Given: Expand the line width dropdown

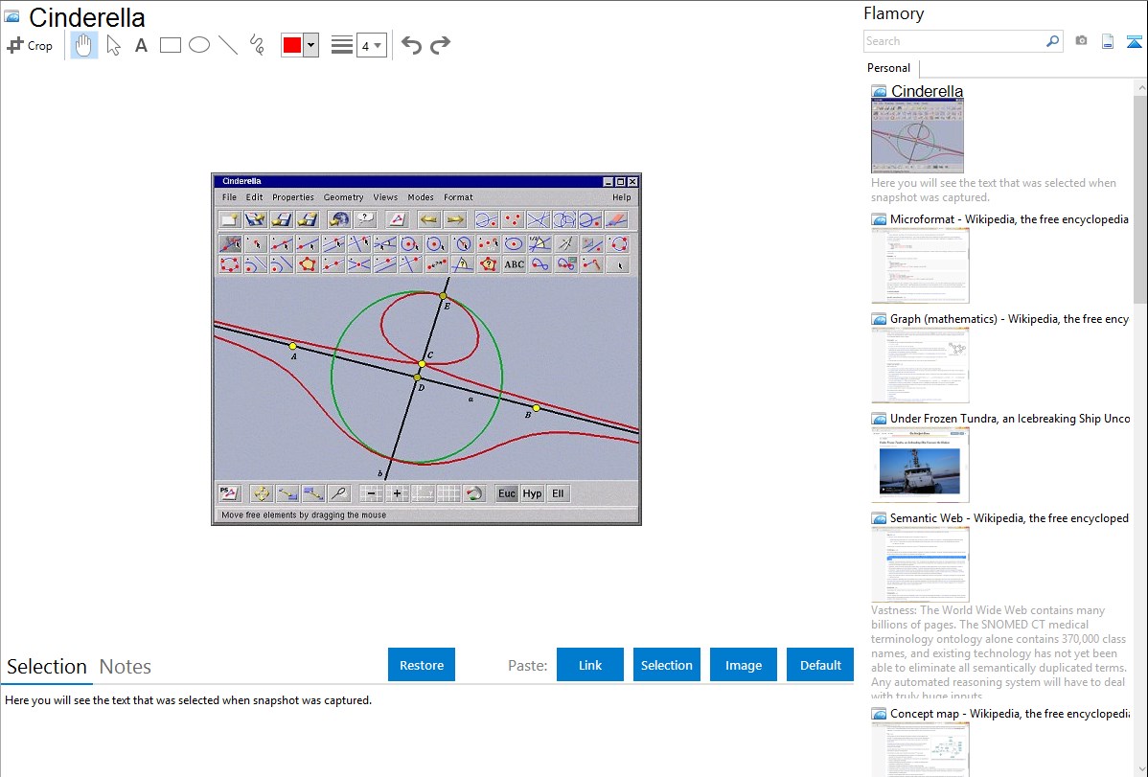Looking at the screenshot, I should [372, 45].
